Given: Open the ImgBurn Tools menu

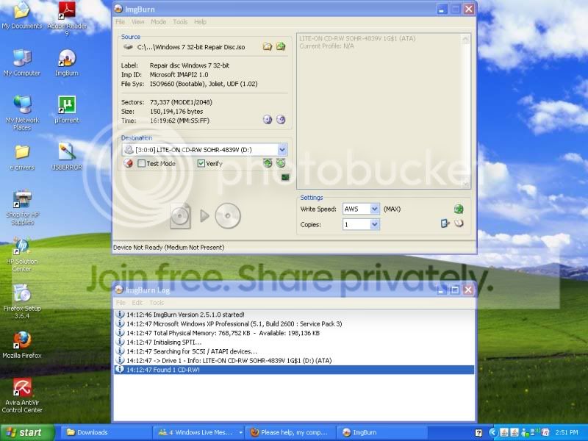Looking at the screenshot, I should (x=180, y=22).
